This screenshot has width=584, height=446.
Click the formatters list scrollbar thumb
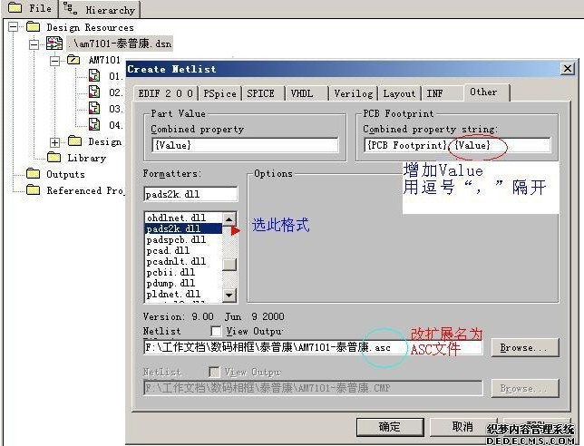pos(229,265)
